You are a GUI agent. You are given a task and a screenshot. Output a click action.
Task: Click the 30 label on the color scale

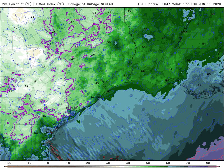tap(108, 163)
